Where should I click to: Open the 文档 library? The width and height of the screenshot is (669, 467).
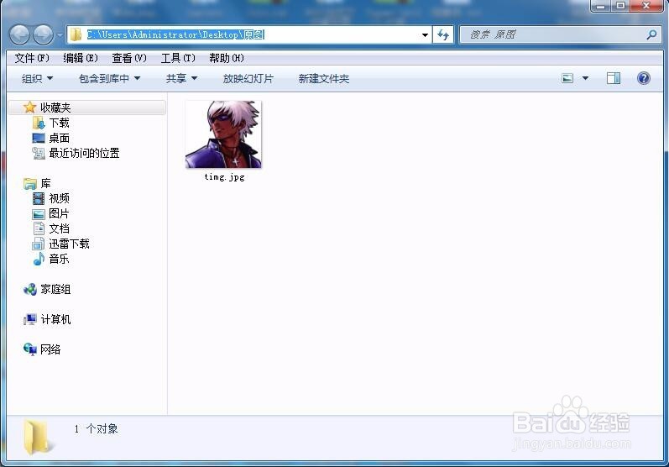tap(59, 228)
